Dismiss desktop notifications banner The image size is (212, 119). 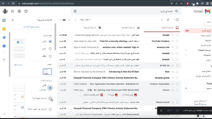click(x=161, y=110)
